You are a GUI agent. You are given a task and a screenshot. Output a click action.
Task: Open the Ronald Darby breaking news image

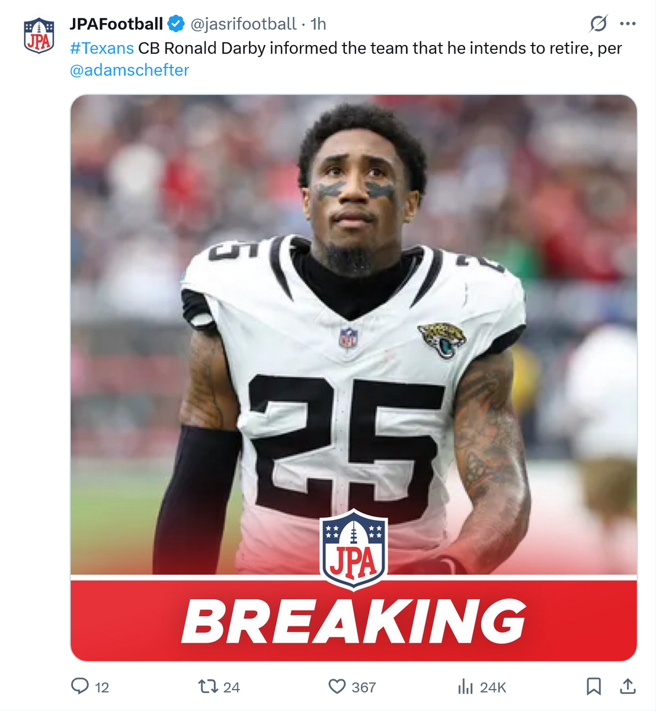coord(354,378)
